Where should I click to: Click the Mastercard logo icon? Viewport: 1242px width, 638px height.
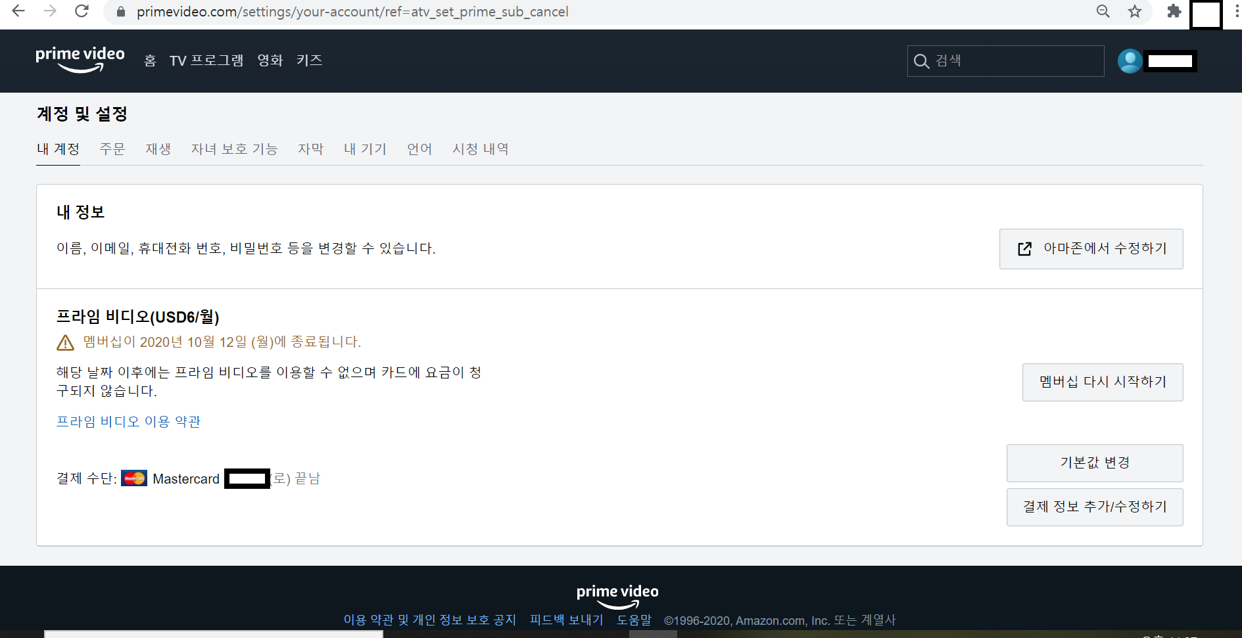tap(134, 478)
